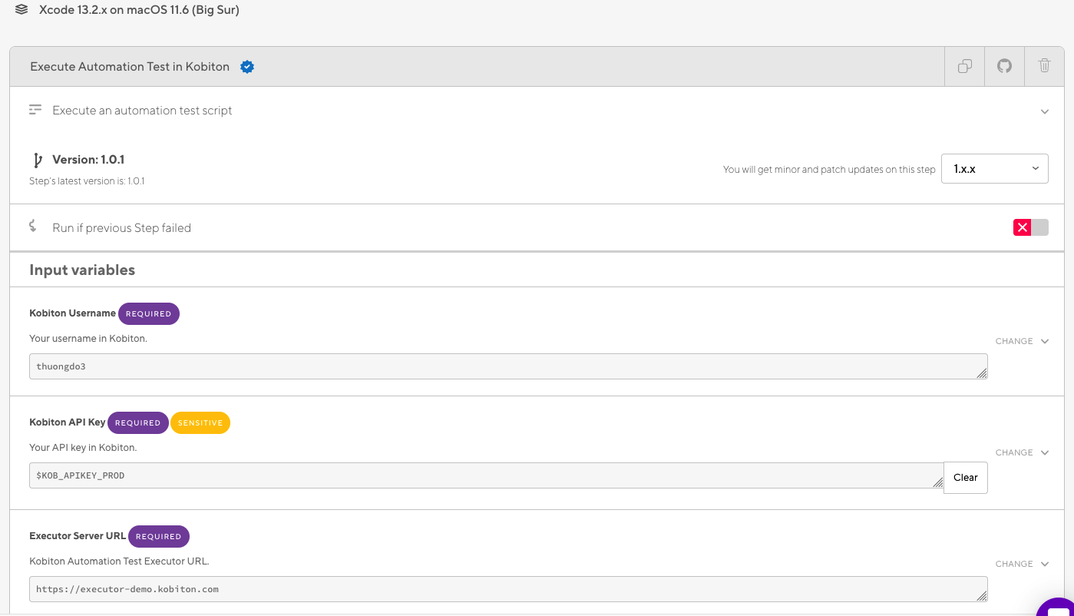Click the Step's latest version is: 1.0.1 text
1074x616 pixels.
(x=87, y=181)
